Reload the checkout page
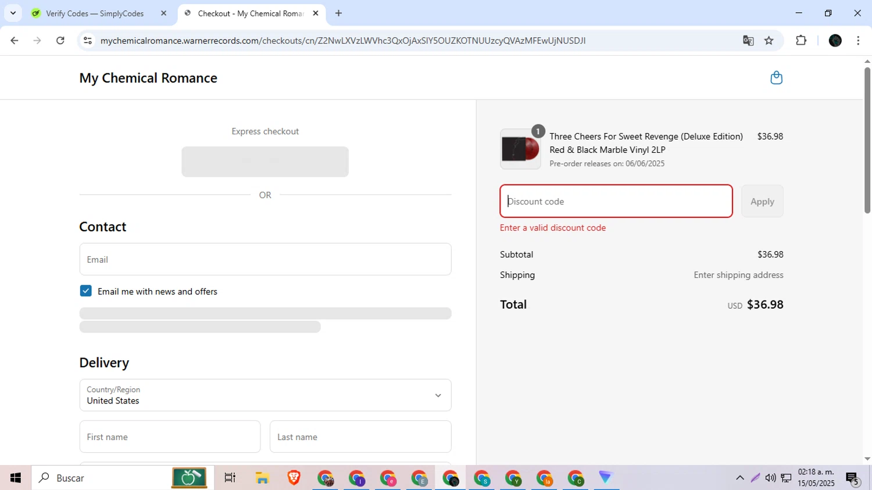872x490 pixels. (x=60, y=41)
